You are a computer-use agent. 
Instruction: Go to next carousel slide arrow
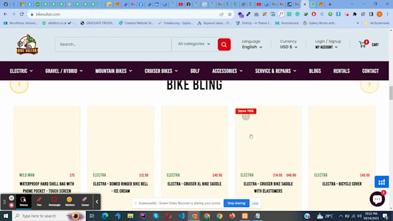coord(369,85)
